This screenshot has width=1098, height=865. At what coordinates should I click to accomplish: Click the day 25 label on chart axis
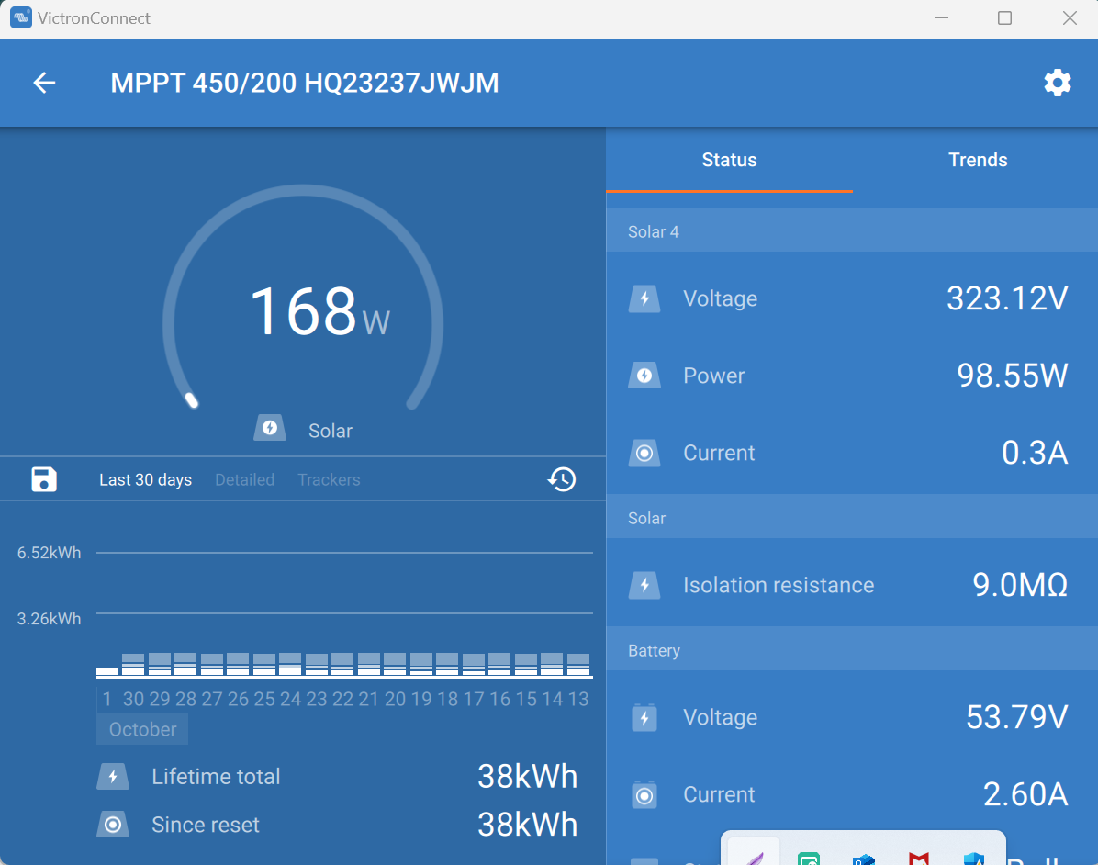pos(264,699)
